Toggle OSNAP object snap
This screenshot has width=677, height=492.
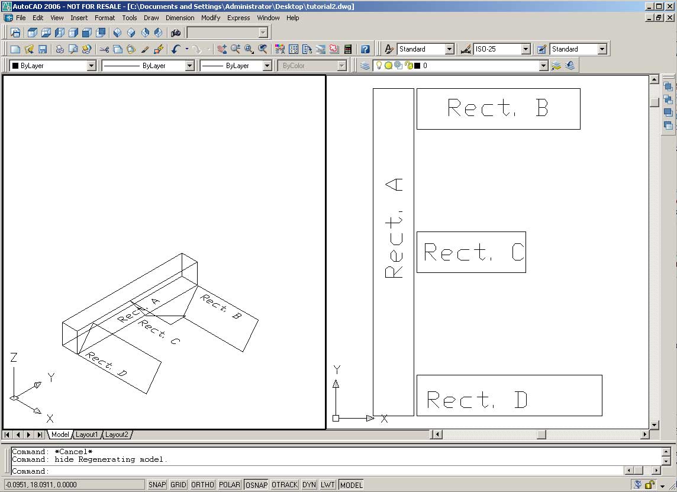coord(256,485)
